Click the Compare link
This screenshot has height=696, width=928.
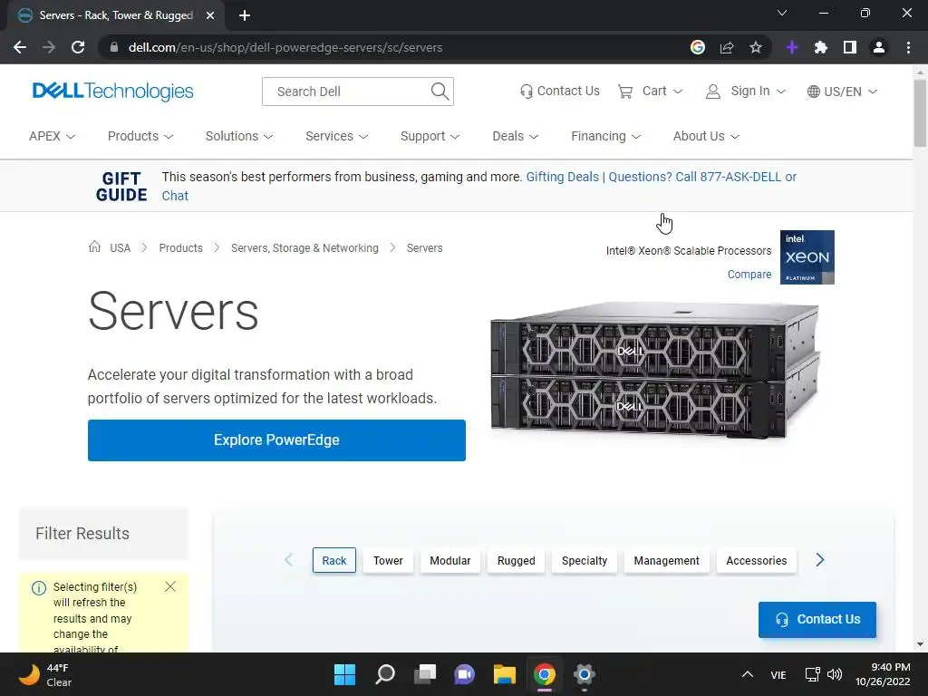[x=749, y=275]
